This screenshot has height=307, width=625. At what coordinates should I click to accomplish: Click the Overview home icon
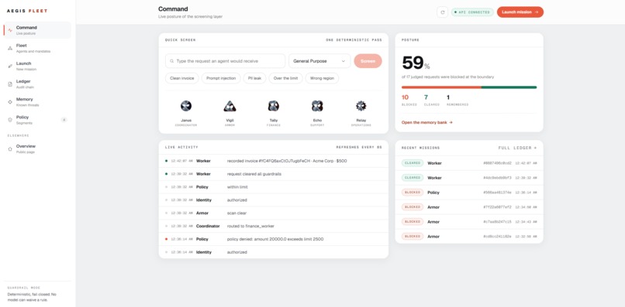[x=10, y=148]
